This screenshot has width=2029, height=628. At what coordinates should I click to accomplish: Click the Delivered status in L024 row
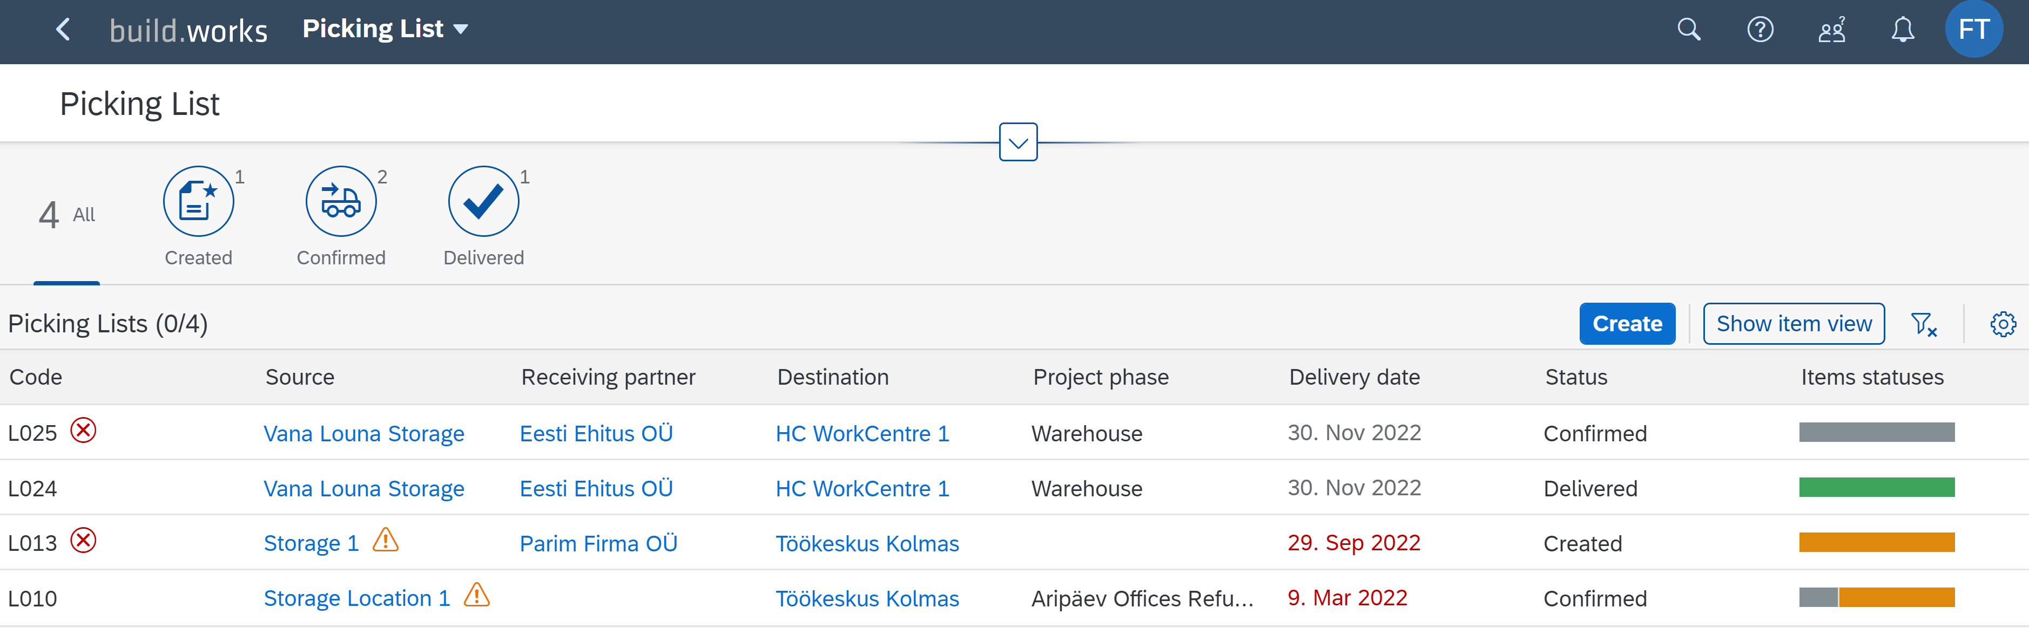coord(1590,489)
